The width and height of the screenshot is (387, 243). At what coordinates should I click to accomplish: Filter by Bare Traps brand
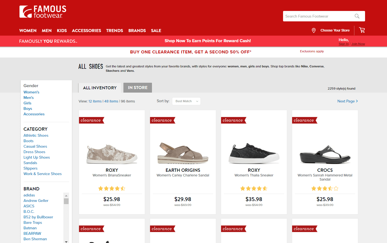(33, 222)
